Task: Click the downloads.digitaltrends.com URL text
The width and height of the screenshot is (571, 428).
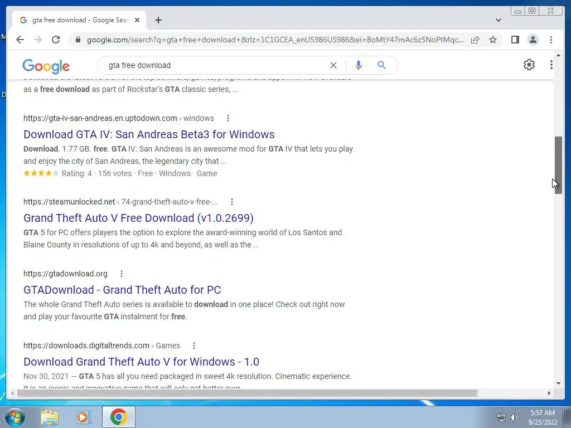Action: [86, 346]
